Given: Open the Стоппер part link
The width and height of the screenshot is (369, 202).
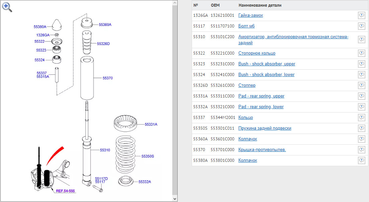Looking at the screenshot, I should pos(247,85).
